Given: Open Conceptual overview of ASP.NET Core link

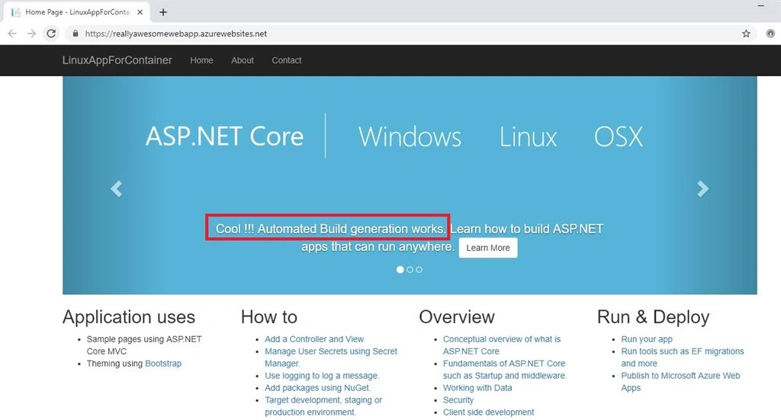Looking at the screenshot, I should 502,345.
